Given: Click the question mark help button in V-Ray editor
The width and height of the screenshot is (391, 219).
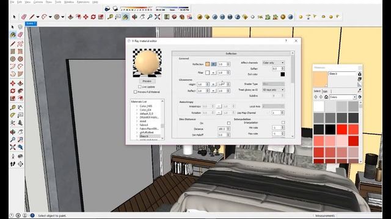Looking at the screenshot, I should coord(286,41).
